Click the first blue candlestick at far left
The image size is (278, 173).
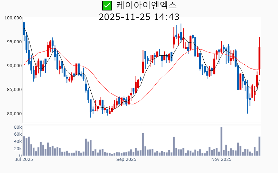coord(24,28)
